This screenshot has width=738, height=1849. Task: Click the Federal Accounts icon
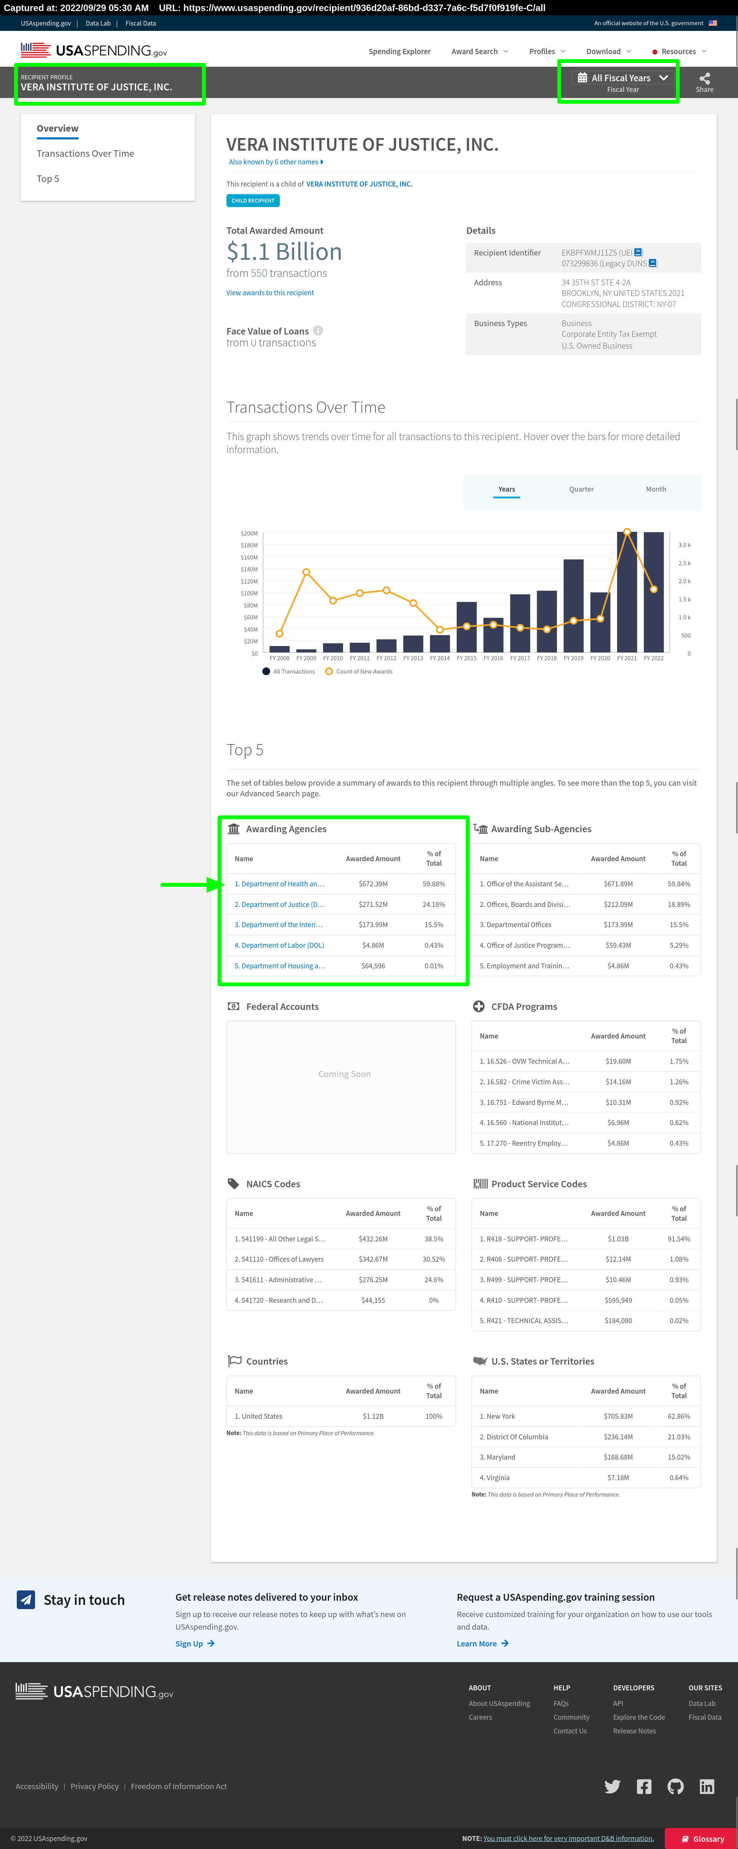234,1006
